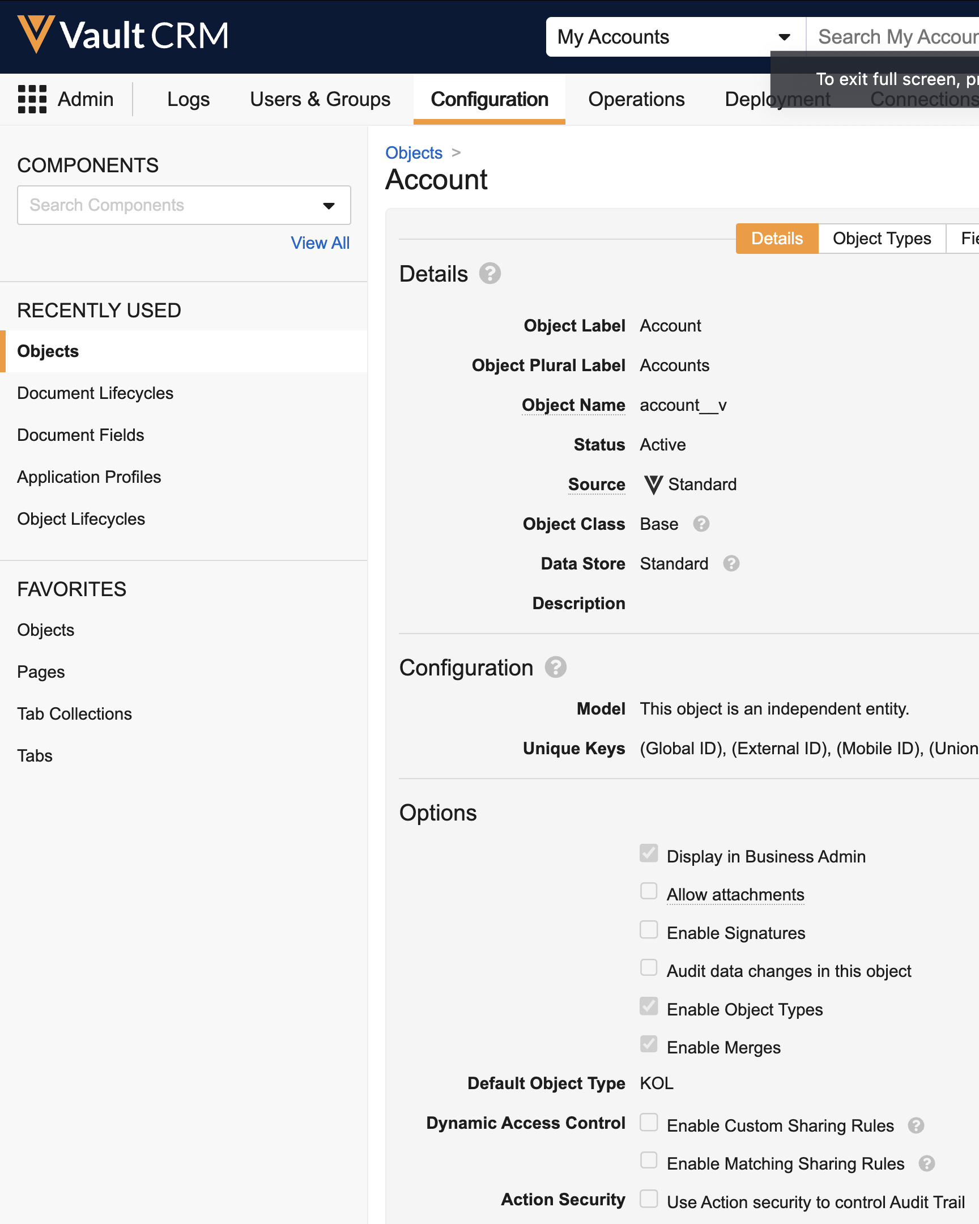Open the Search Components dropdown arrow
This screenshot has height=1224, width=979.
tap(329, 206)
